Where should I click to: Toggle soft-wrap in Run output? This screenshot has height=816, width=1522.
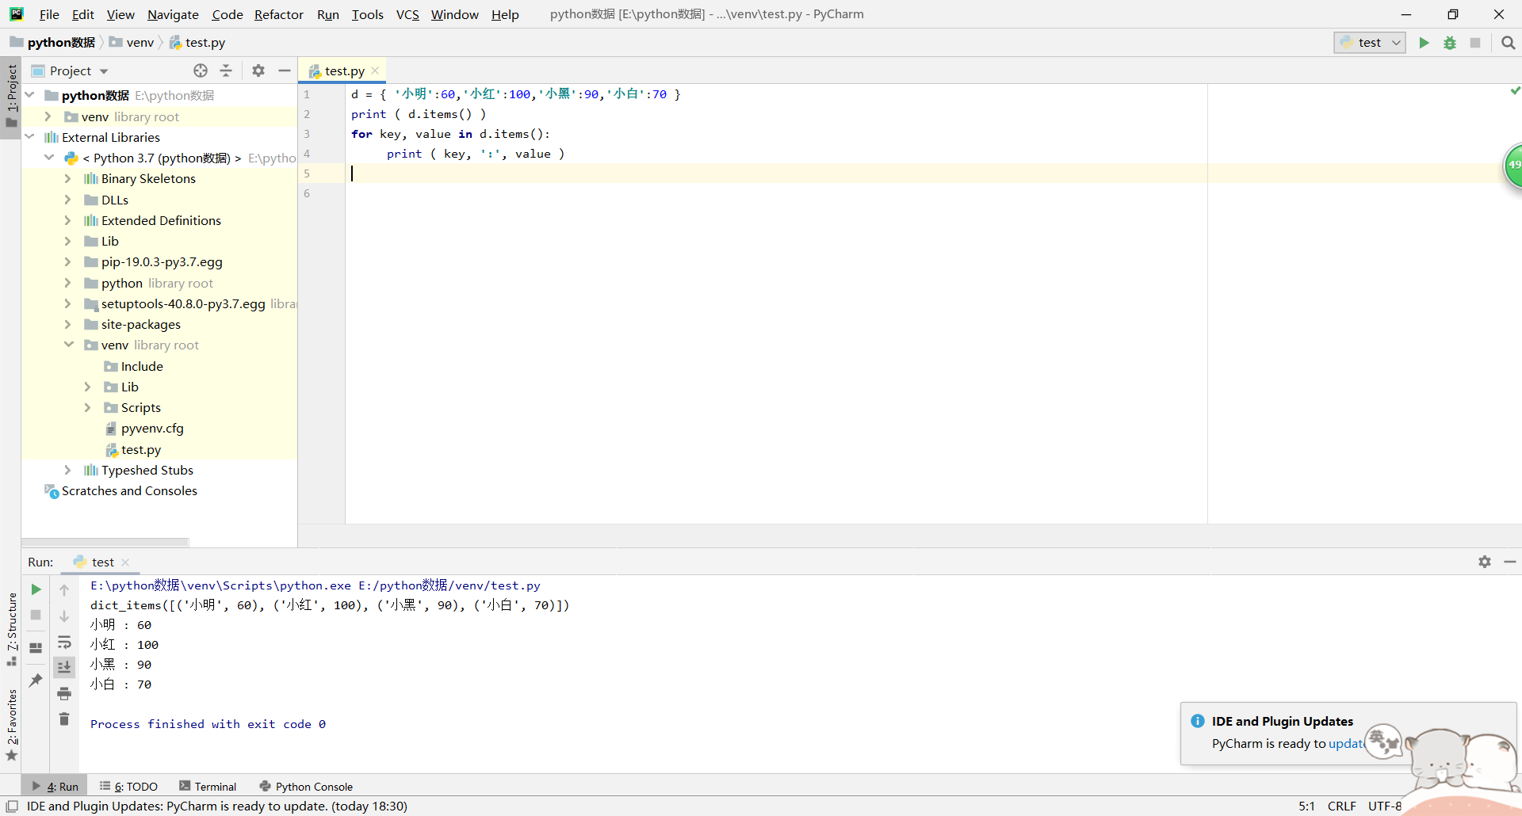click(x=64, y=642)
